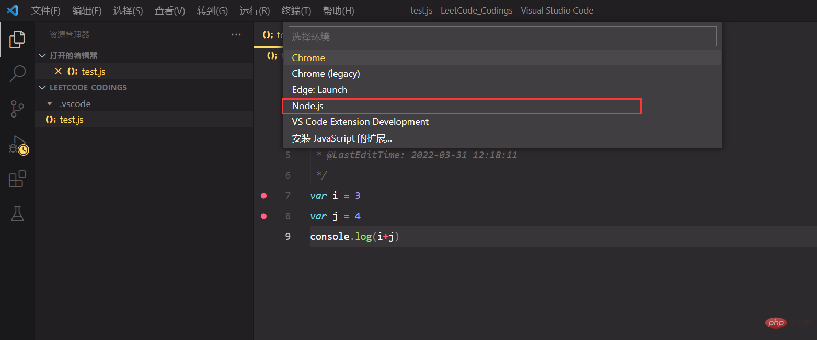The image size is (817, 340).
Task: Open the Extensions view
Action: click(17, 179)
